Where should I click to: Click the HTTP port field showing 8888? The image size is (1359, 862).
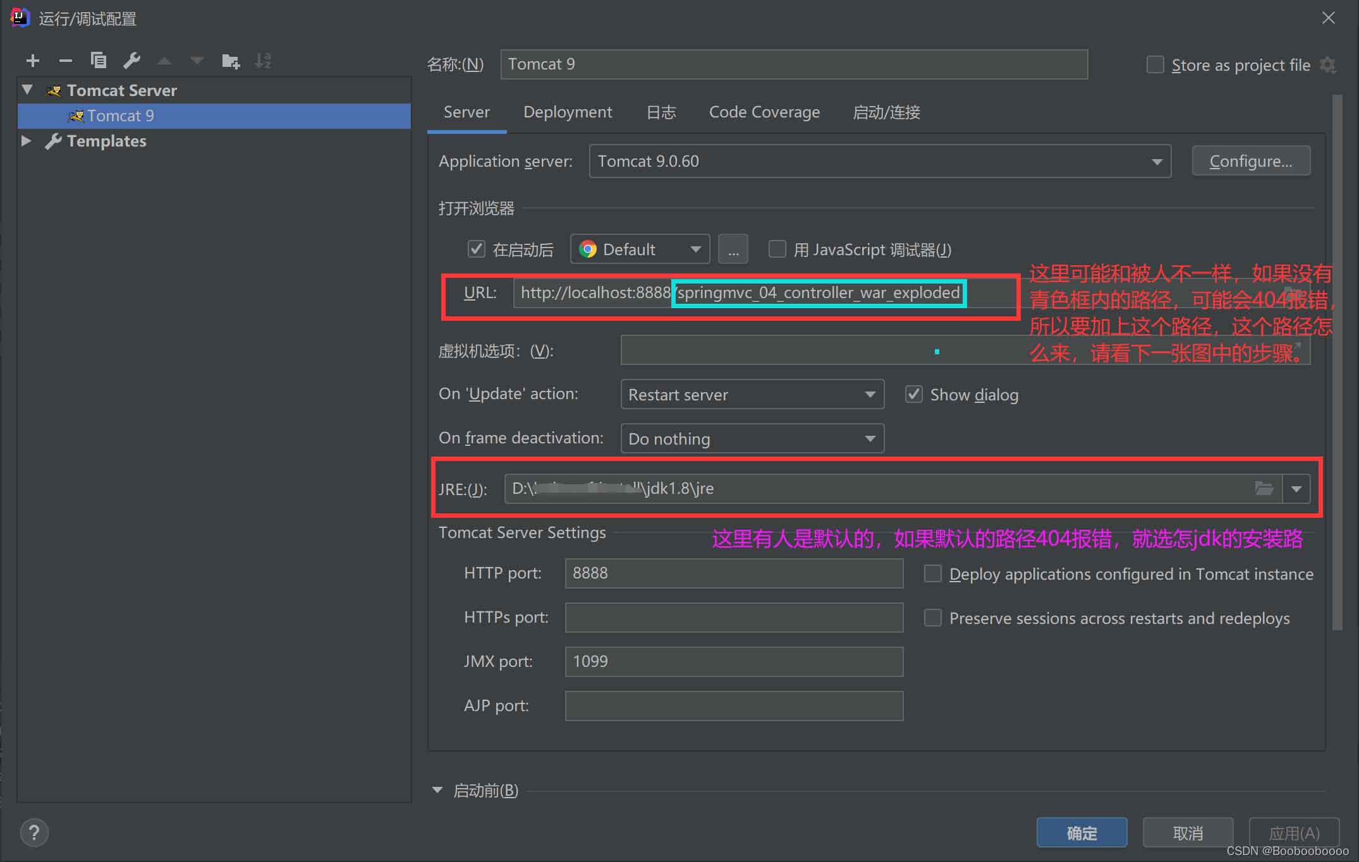734,573
